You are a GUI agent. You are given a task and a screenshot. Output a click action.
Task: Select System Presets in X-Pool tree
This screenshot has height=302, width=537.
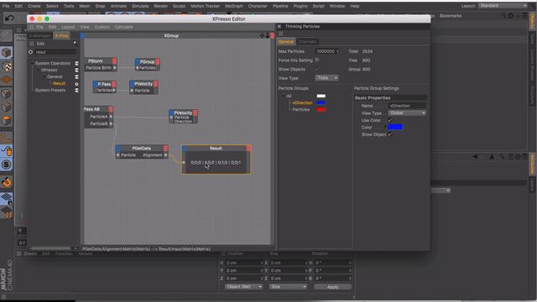coord(50,90)
